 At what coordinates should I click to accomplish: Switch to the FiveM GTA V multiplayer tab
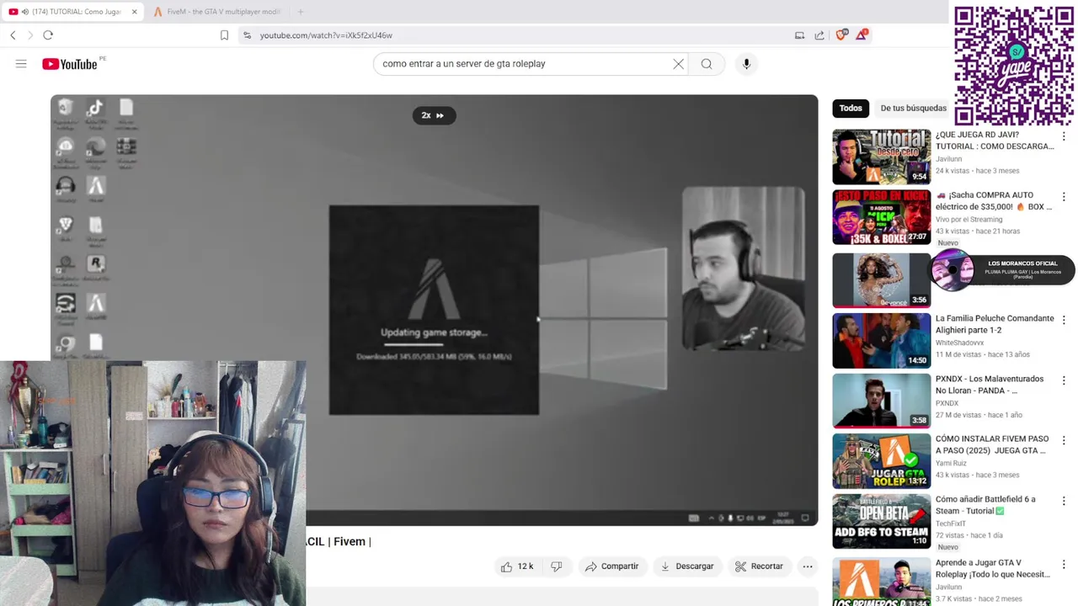[217, 12]
